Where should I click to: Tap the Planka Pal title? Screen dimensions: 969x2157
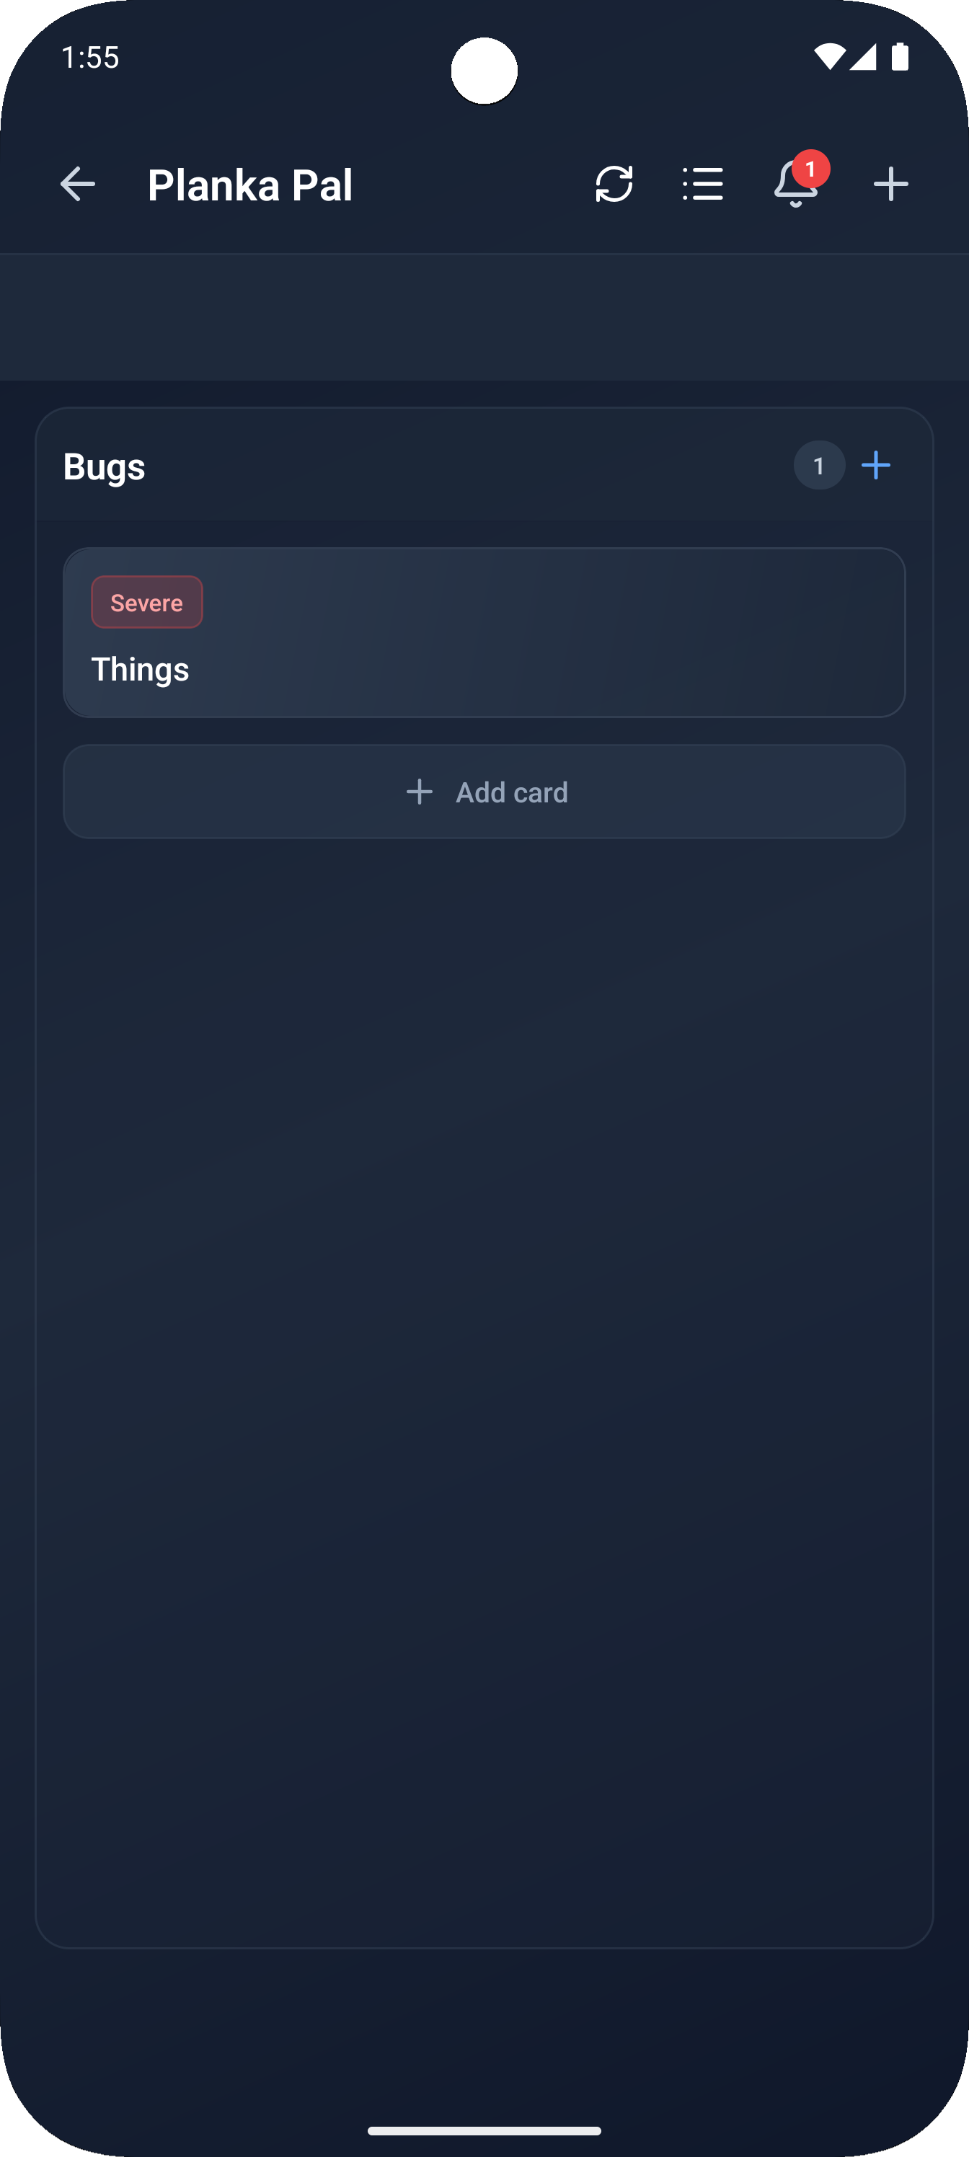(250, 185)
